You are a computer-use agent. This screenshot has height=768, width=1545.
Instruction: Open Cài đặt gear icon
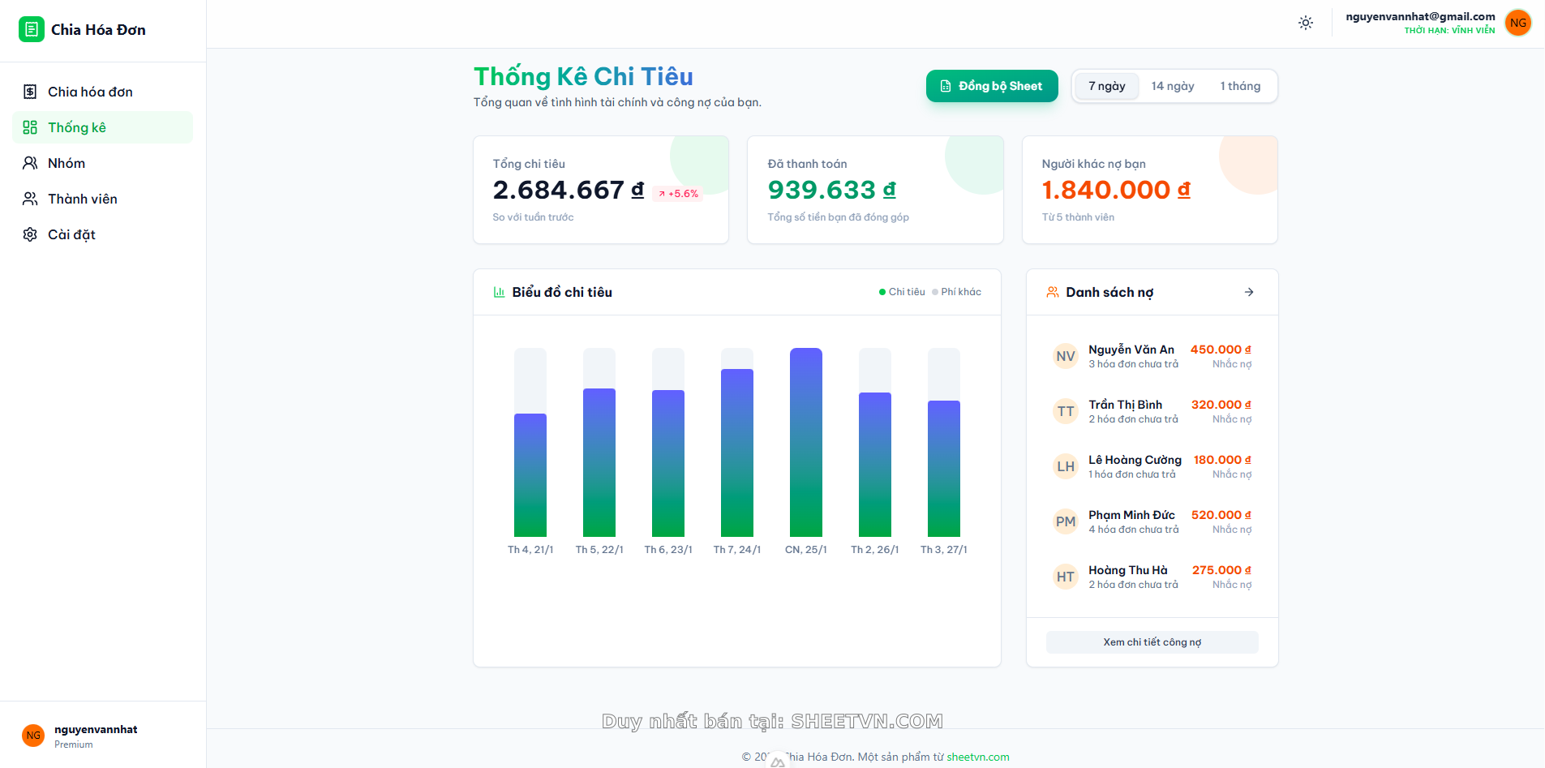pyautogui.click(x=30, y=234)
